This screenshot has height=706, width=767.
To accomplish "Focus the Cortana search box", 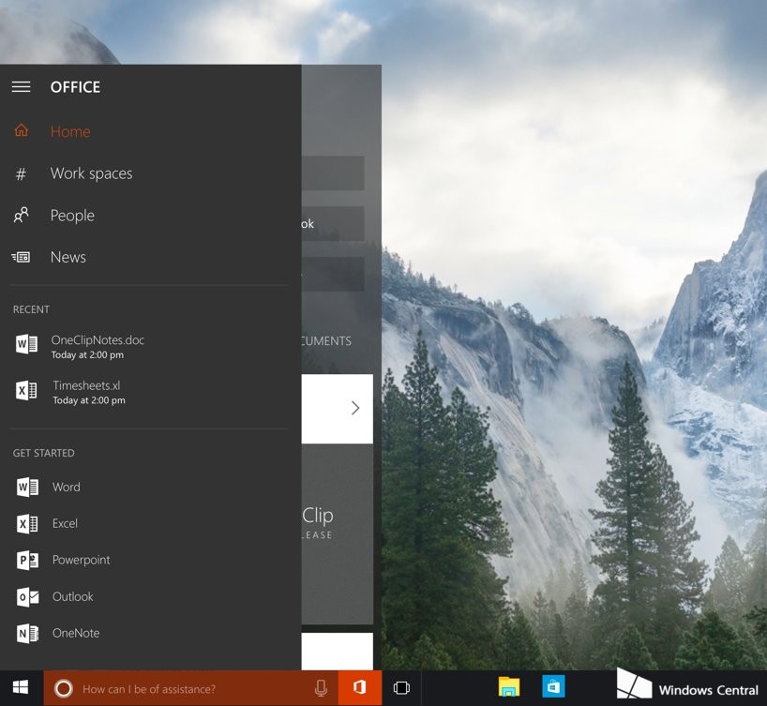I will coord(190,688).
